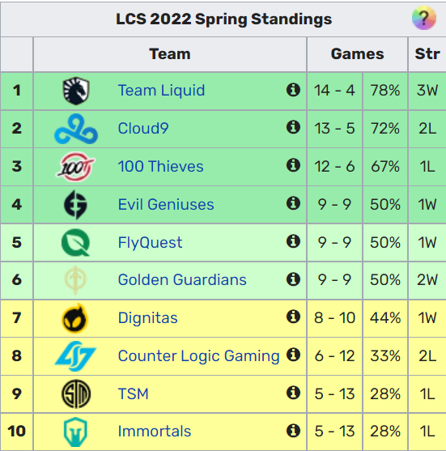Click the Immortals shield logo
446x451 pixels.
coord(75,432)
